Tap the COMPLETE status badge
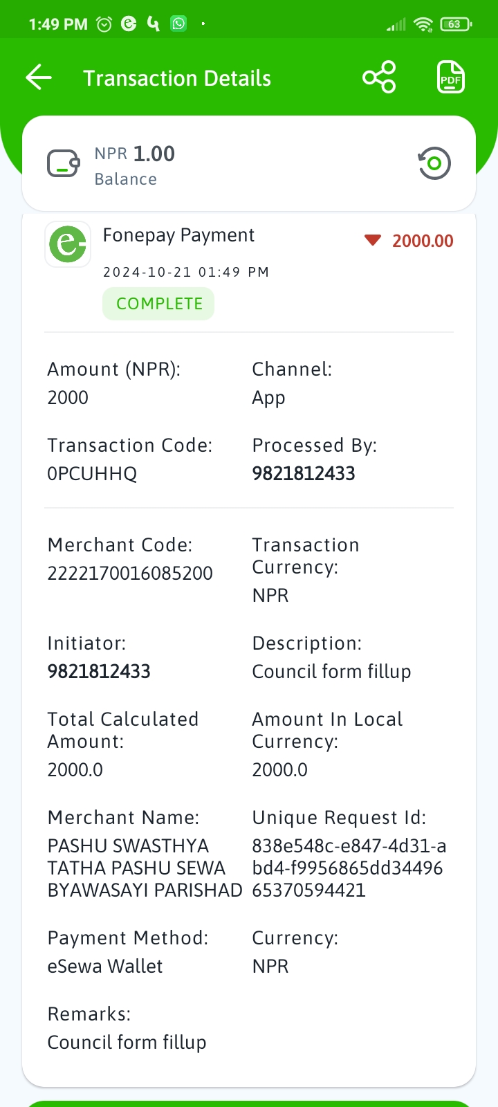498x1107 pixels. [x=158, y=304]
